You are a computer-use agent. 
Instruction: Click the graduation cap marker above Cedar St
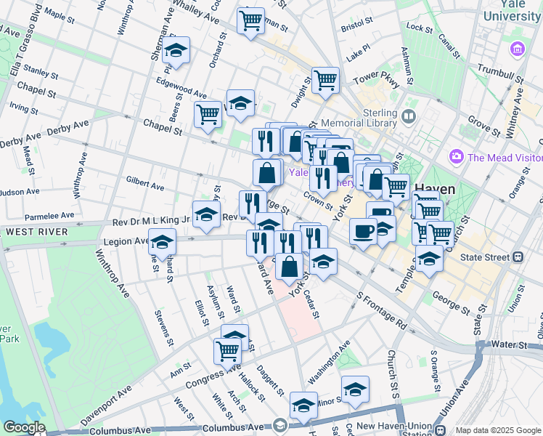[323, 262]
